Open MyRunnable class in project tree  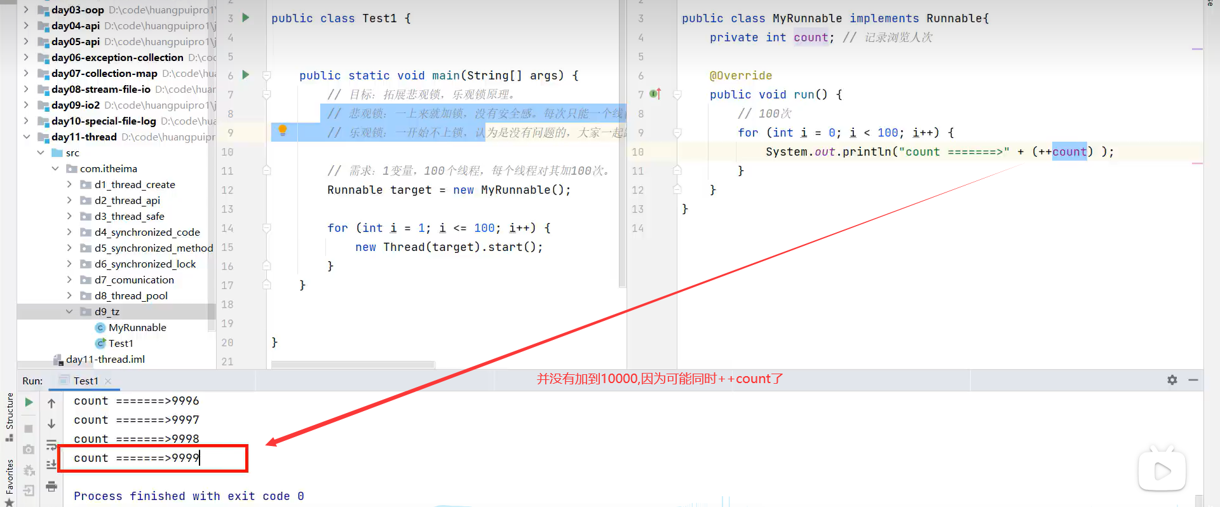[x=137, y=327]
